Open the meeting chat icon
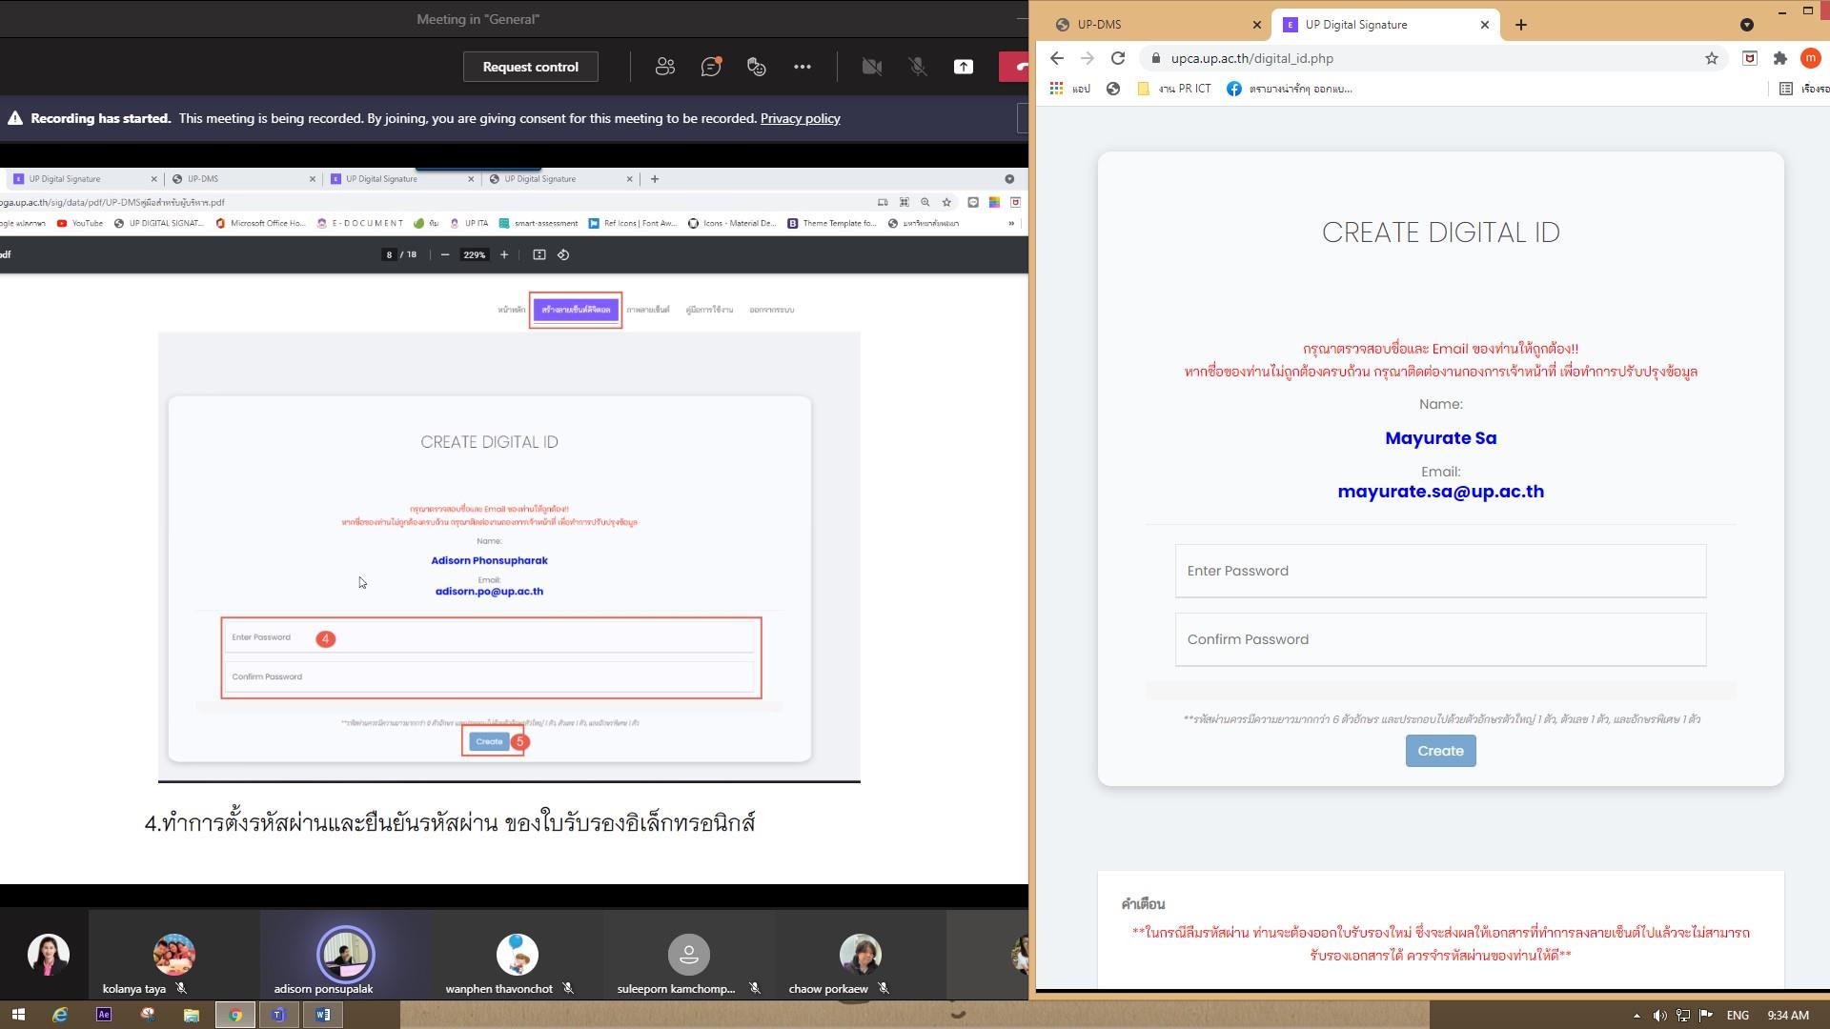1830x1029 pixels. [710, 67]
